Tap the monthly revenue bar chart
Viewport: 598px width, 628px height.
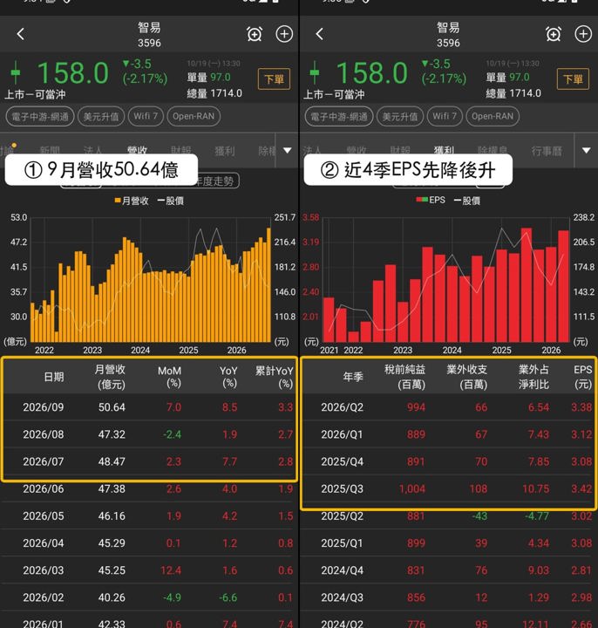[x=151, y=280]
